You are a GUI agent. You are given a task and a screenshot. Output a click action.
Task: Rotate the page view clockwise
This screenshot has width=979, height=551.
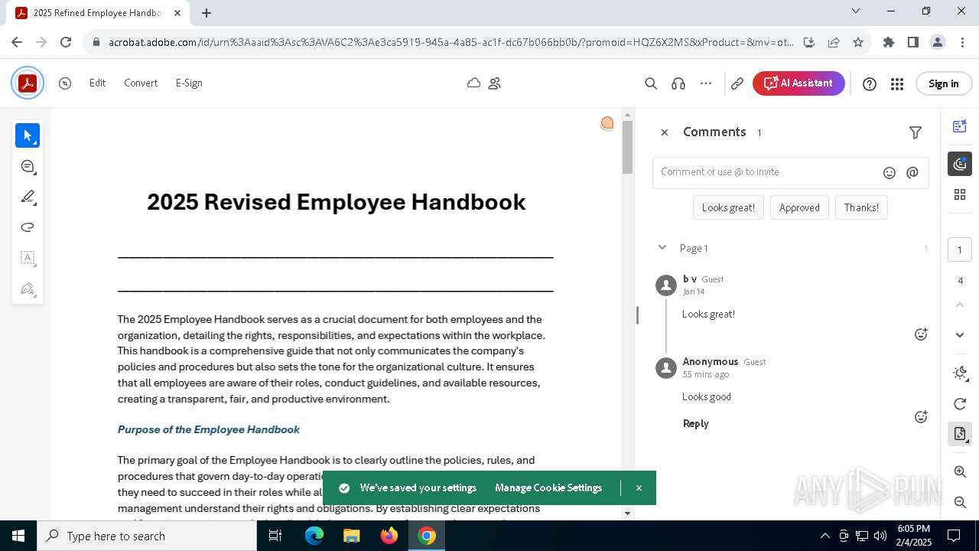(960, 404)
